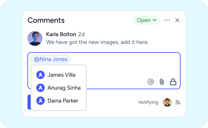
Task: Click the notifying user avatar
Action: pyautogui.click(x=167, y=102)
